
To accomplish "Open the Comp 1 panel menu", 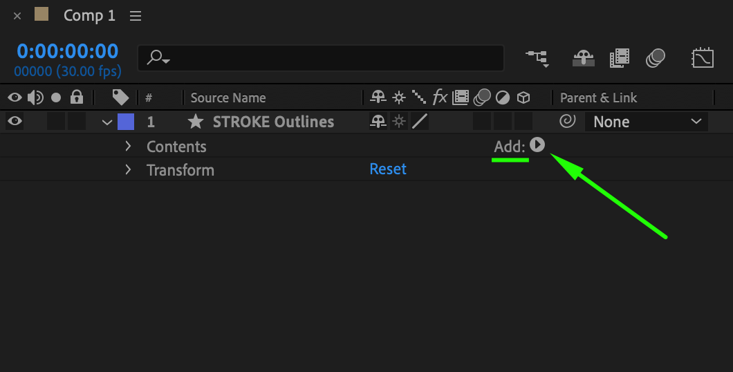I will pyautogui.click(x=136, y=16).
